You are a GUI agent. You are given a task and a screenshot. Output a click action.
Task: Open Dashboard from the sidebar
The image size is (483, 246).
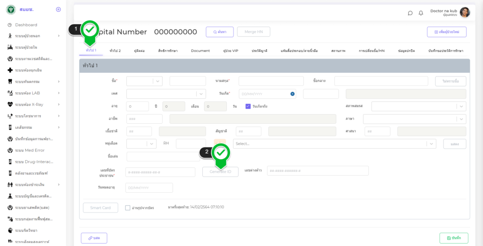tap(26, 25)
